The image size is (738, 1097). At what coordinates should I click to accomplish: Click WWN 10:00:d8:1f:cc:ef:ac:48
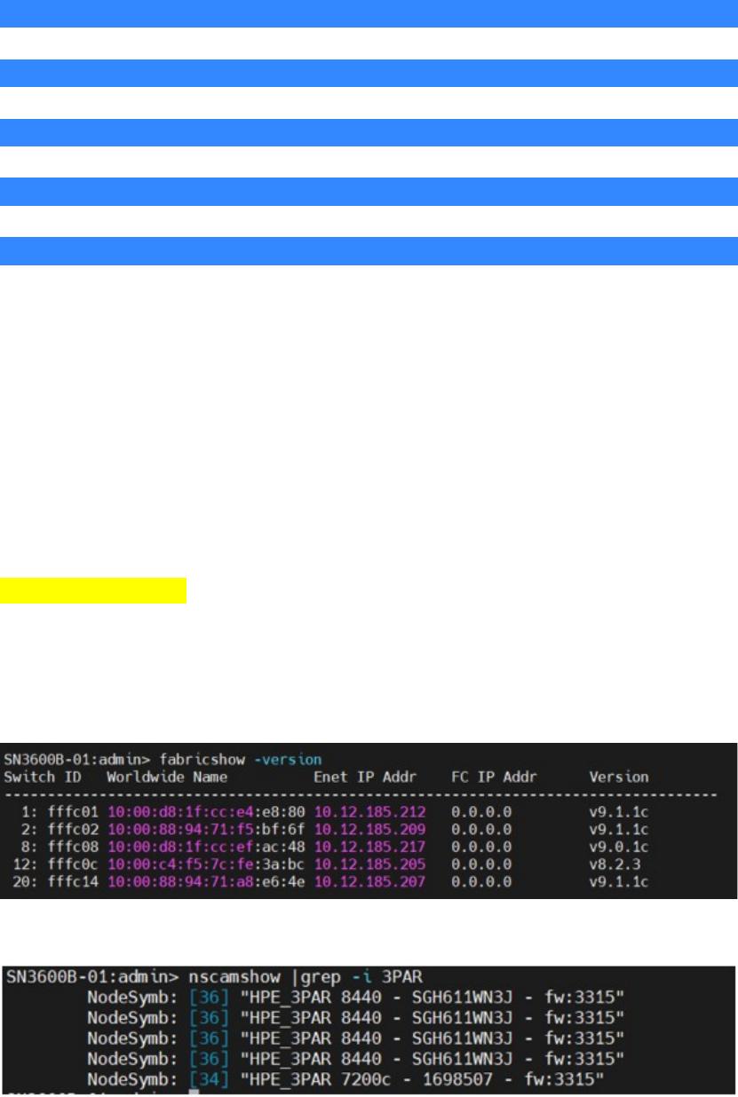coord(207,846)
